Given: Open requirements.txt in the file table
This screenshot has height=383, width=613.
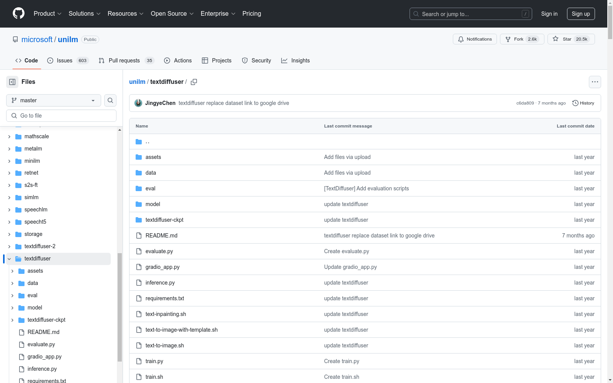Looking at the screenshot, I should 165,298.
